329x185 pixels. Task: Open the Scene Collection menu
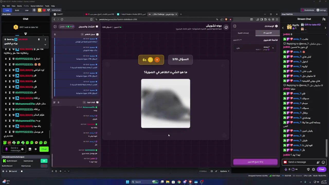click(37, 6)
